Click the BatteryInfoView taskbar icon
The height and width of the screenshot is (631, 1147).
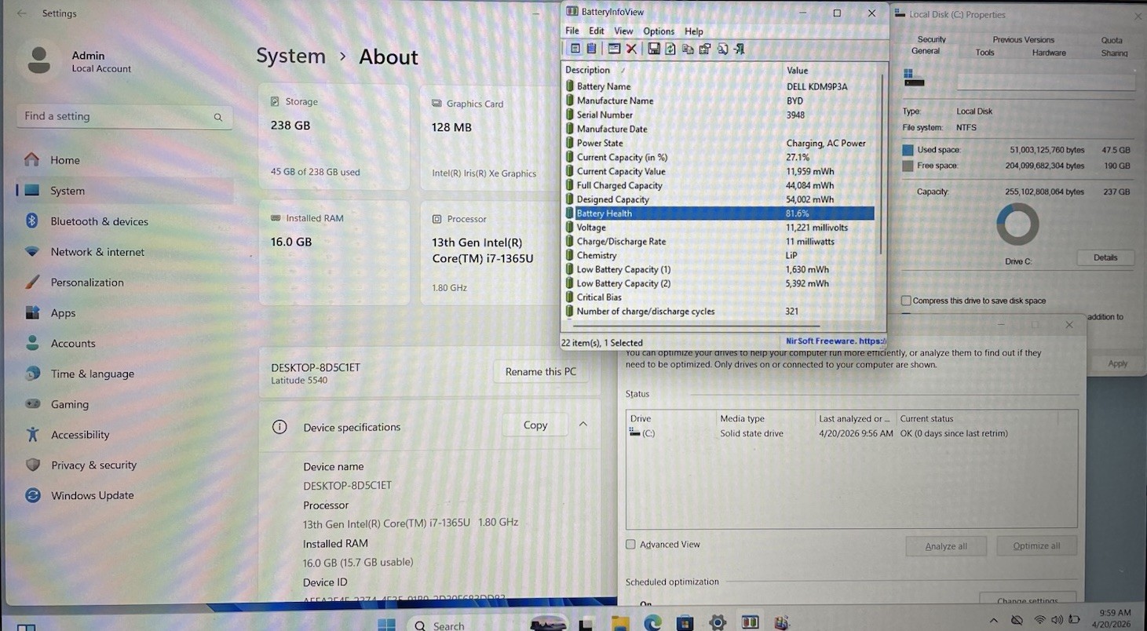750,624
